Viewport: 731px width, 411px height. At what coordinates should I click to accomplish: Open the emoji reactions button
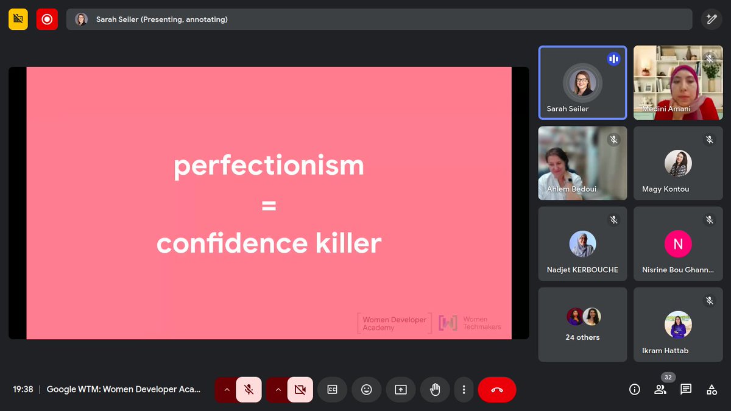point(367,390)
